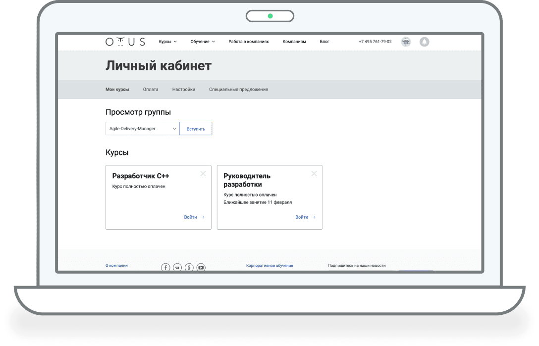
Task: Switch to the Оплата tab
Action: 151,90
